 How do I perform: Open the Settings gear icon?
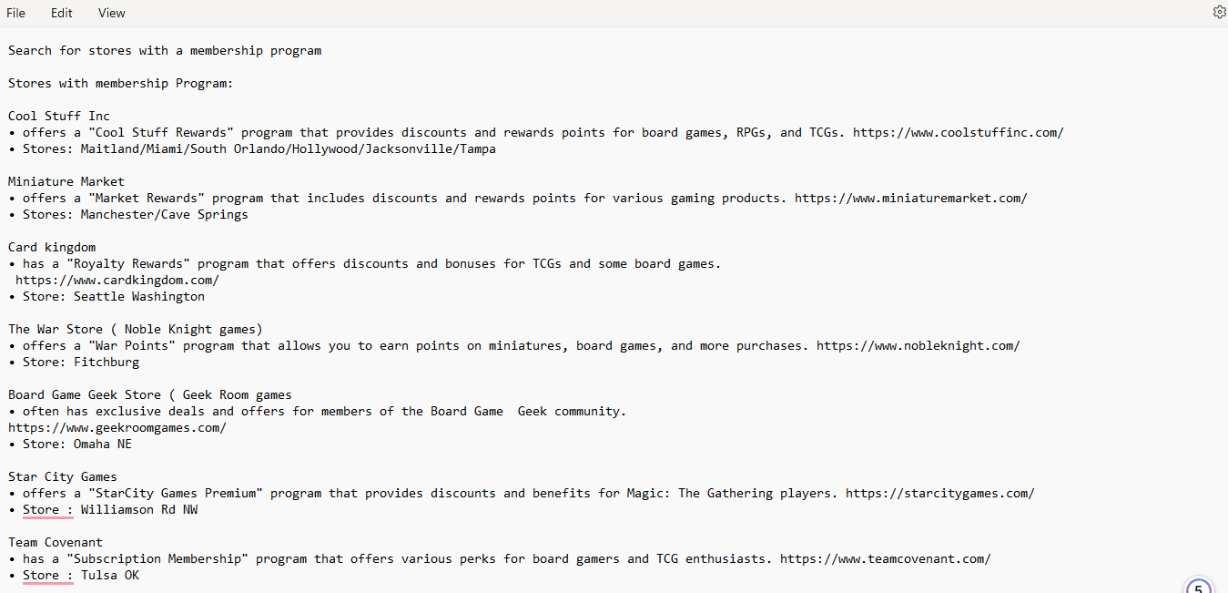pyautogui.click(x=1219, y=13)
